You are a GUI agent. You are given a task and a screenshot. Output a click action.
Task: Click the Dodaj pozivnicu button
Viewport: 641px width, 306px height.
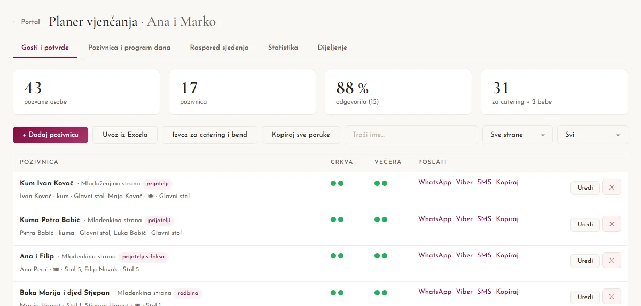pos(50,135)
